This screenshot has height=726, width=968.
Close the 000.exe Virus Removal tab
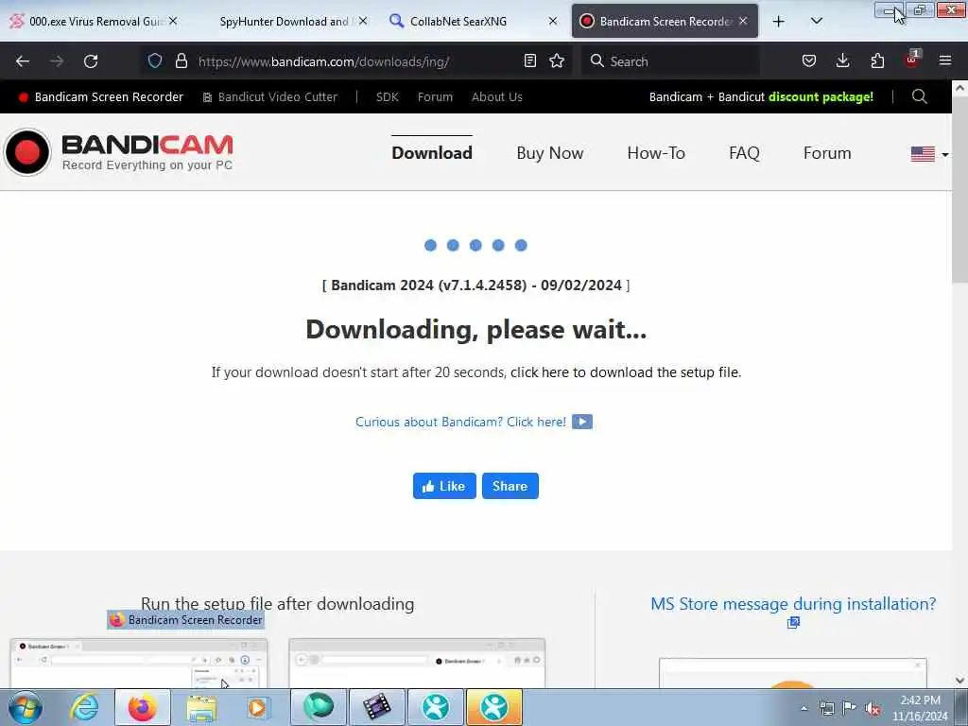(x=174, y=21)
